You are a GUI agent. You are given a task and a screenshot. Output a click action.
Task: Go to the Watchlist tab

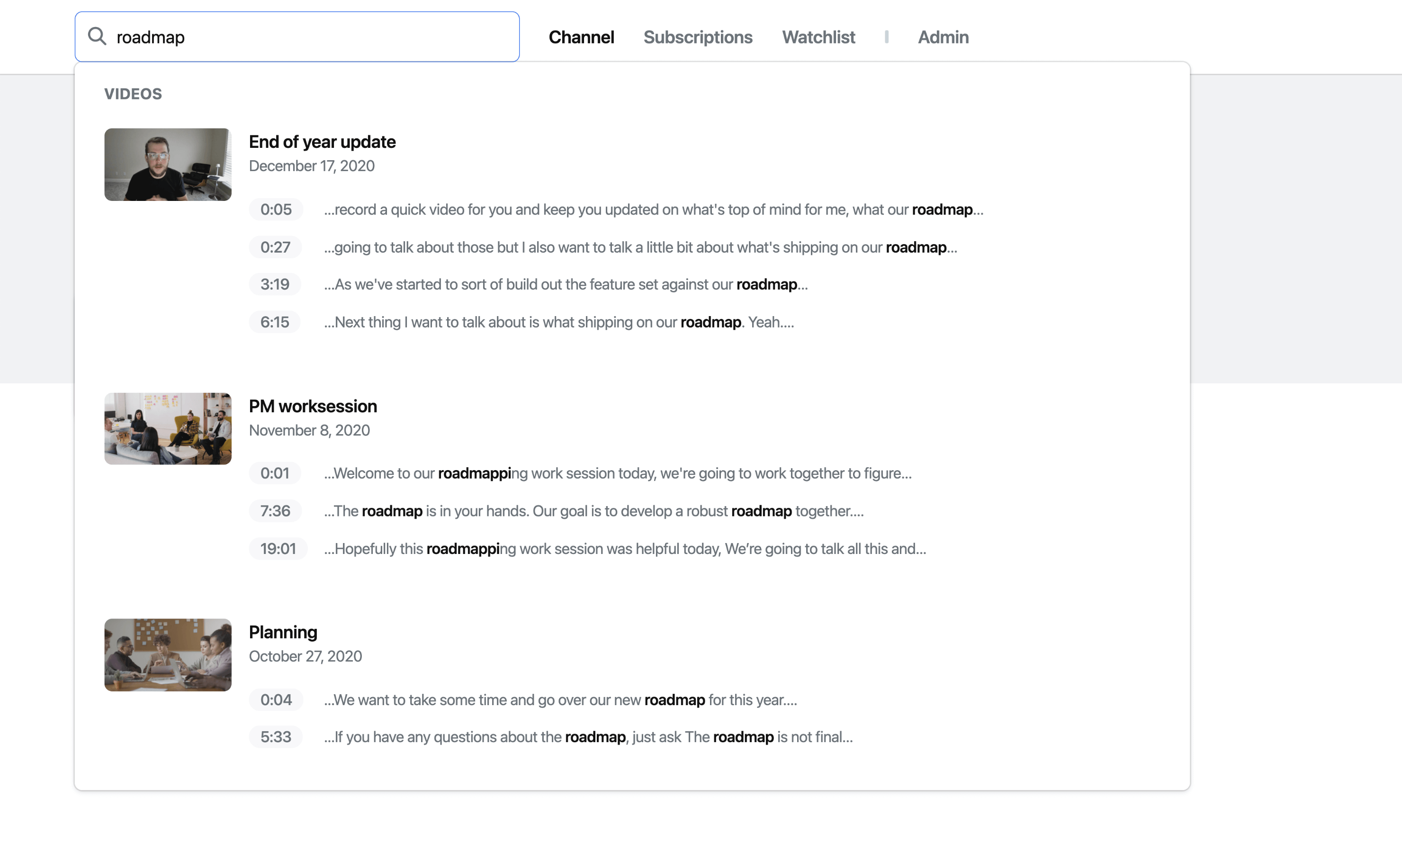point(818,37)
